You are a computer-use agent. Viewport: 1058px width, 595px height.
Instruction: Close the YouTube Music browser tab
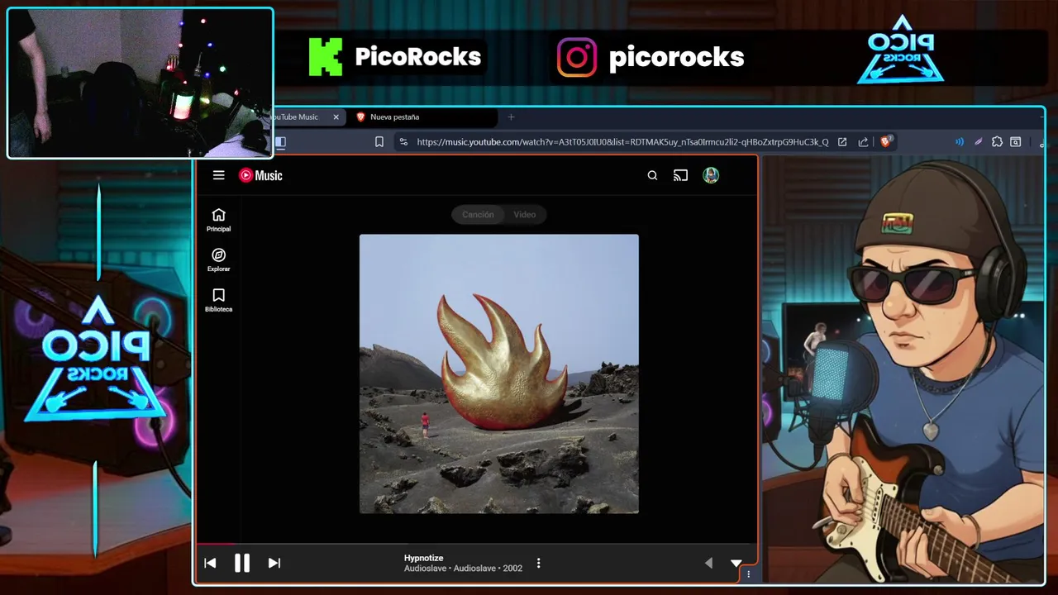pyautogui.click(x=336, y=117)
